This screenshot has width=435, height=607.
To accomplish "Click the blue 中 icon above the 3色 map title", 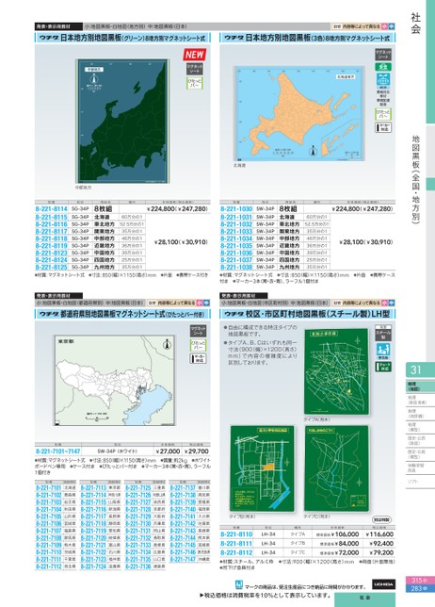I will [x=392, y=26].
